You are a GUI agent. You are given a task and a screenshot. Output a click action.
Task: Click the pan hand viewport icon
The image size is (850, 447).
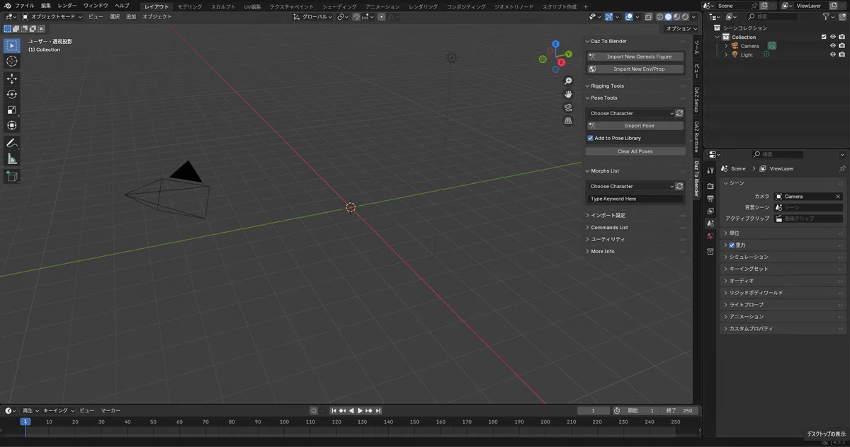point(568,94)
